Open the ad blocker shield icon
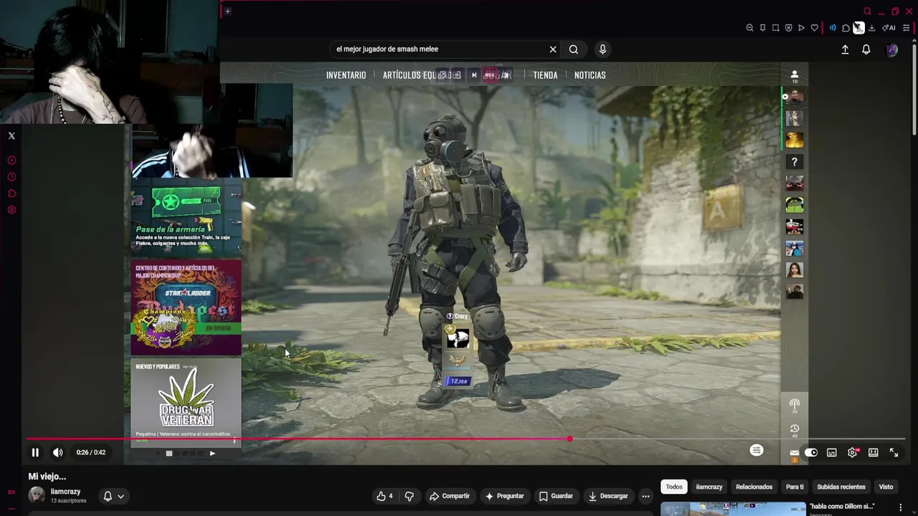The width and height of the screenshot is (918, 516). tap(788, 28)
